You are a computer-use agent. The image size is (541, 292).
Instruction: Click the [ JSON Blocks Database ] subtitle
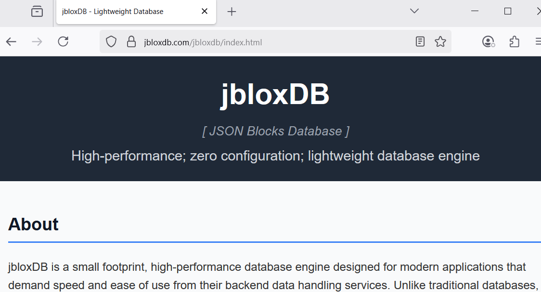pos(276,132)
